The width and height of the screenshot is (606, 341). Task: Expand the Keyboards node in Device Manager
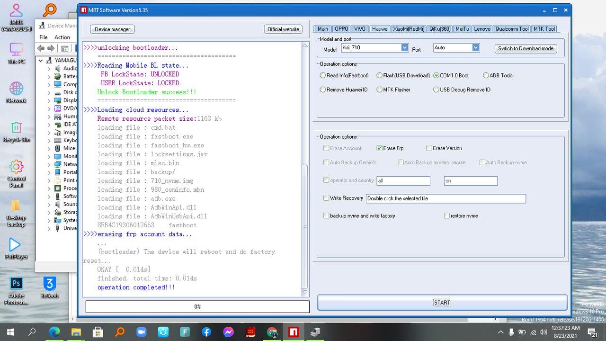(x=49, y=141)
